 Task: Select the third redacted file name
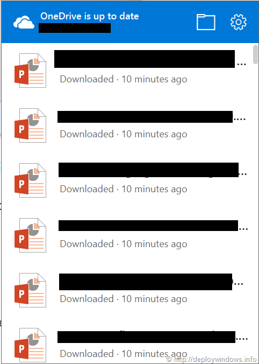click(x=153, y=170)
